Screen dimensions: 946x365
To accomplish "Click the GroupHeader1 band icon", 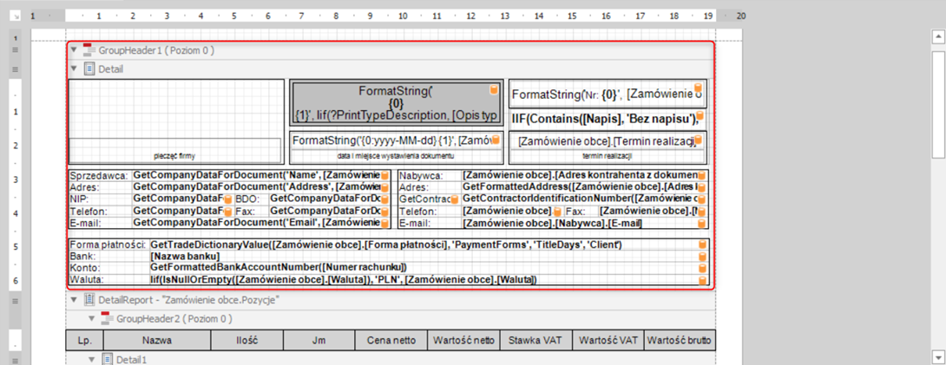I will [x=89, y=51].
